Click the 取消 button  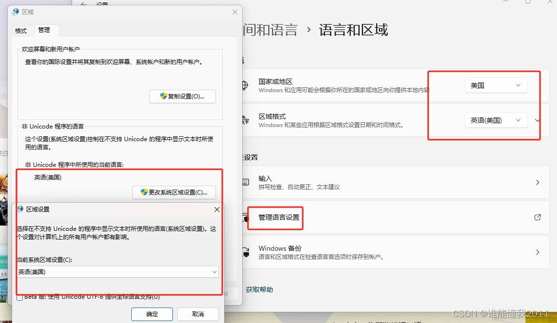click(198, 314)
